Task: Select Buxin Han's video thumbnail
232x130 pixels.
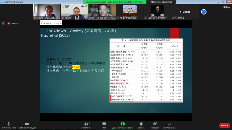Action: click(x=102, y=12)
